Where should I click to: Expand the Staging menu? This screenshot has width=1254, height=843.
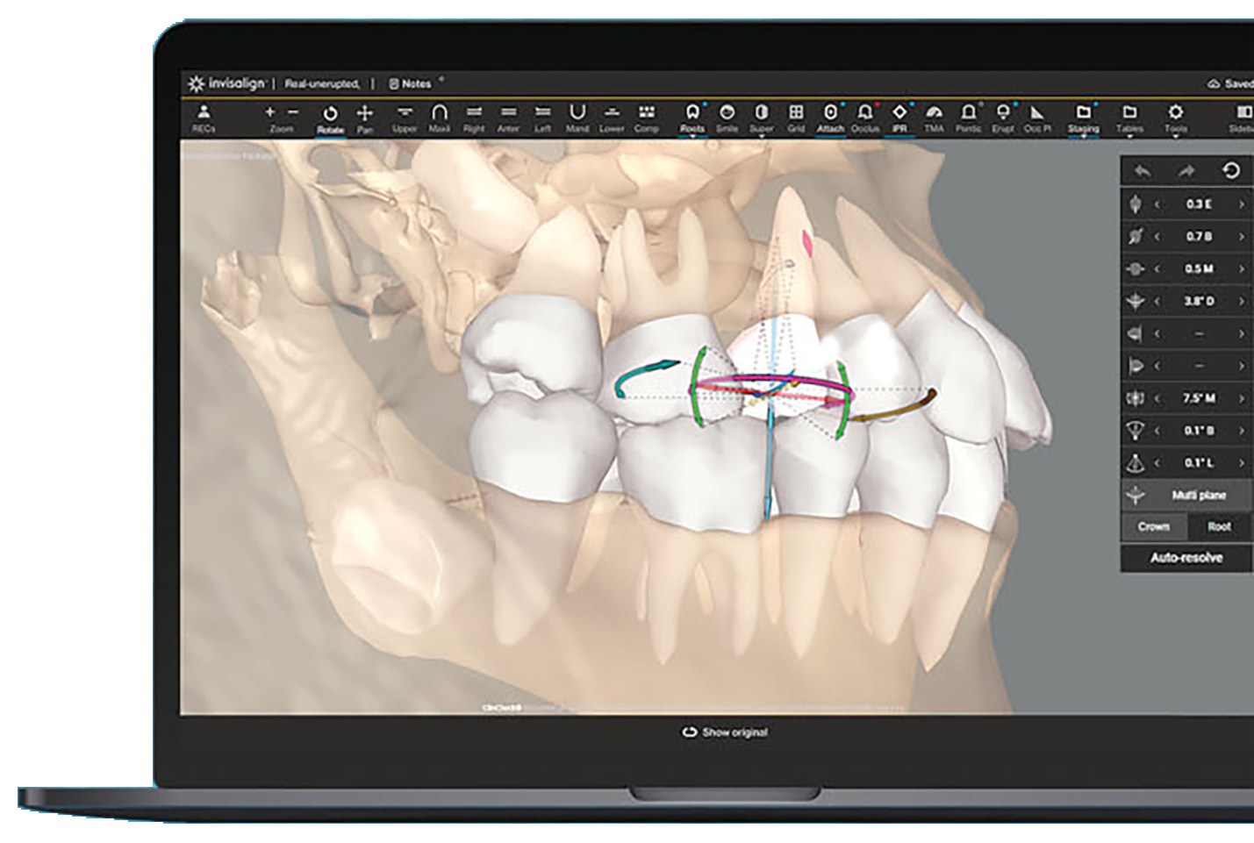[x=1084, y=120]
